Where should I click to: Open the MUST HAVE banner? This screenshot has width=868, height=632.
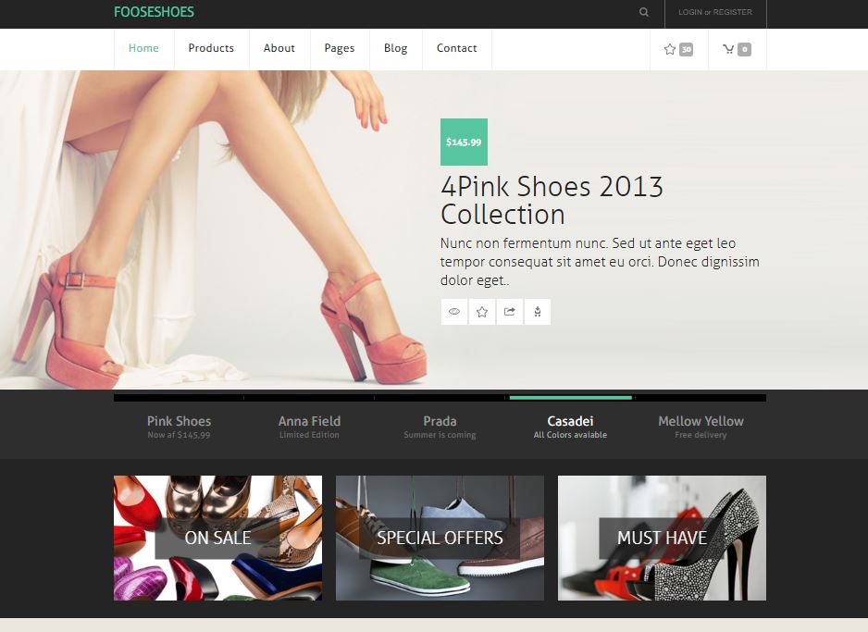pyautogui.click(x=662, y=538)
